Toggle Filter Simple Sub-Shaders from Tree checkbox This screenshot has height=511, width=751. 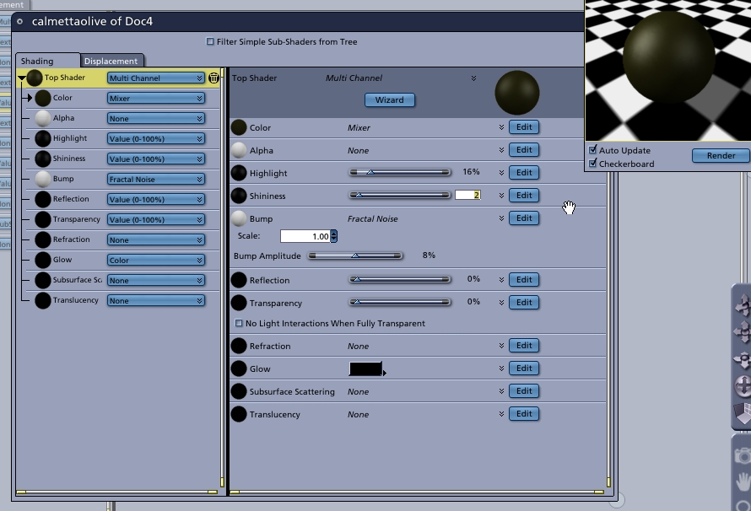pyautogui.click(x=211, y=41)
